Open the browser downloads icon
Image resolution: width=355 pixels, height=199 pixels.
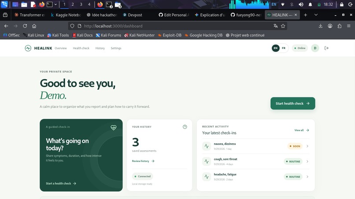(x=321, y=26)
